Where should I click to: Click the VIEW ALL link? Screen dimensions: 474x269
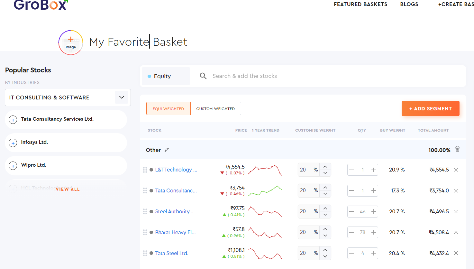coord(68,189)
